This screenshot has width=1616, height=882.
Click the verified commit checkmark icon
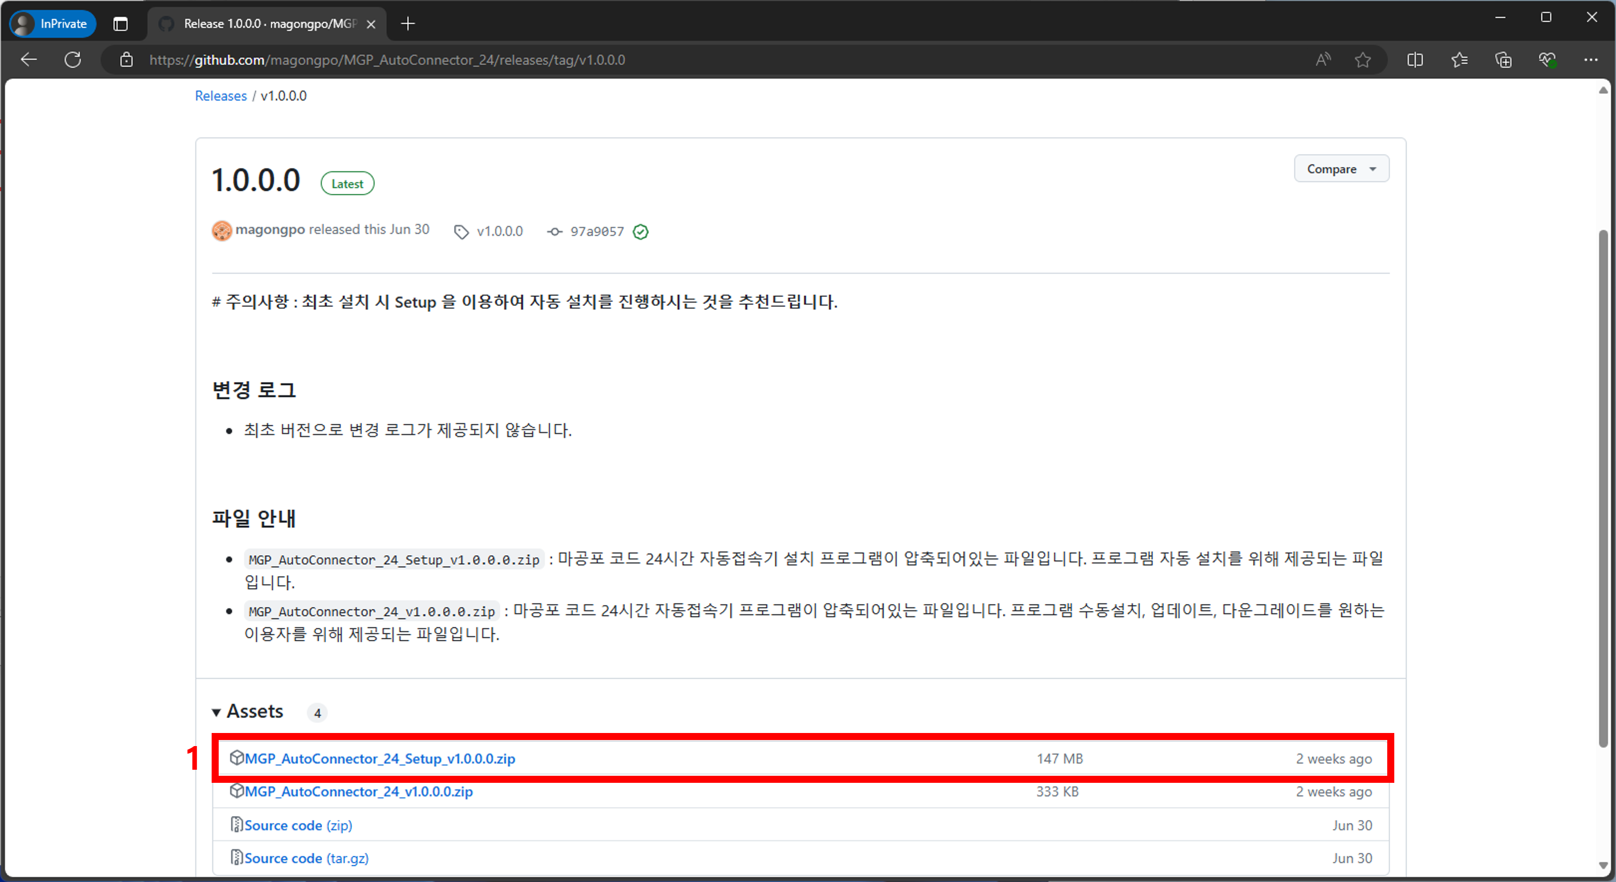pos(640,232)
